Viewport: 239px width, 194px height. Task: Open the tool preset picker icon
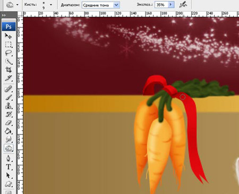(x=10, y=5)
